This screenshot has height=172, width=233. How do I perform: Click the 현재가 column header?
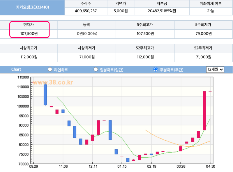point(29,24)
